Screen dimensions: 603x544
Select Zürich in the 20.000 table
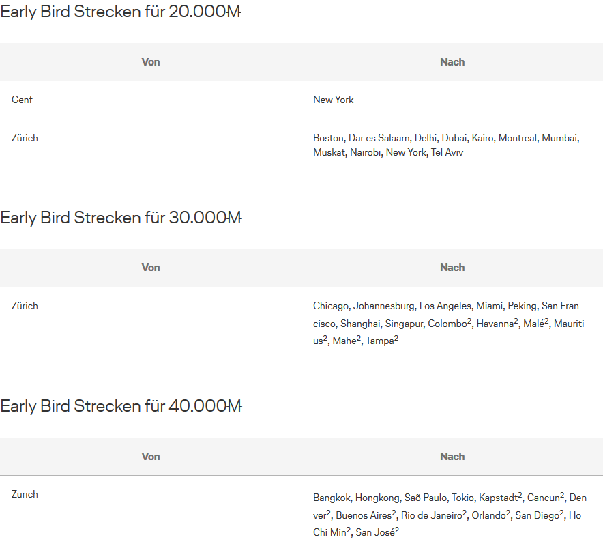[25, 138]
